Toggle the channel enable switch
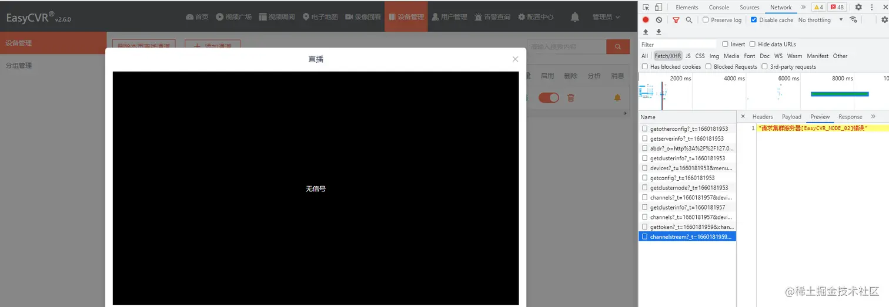The width and height of the screenshot is (889, 307). coord(549,97)
